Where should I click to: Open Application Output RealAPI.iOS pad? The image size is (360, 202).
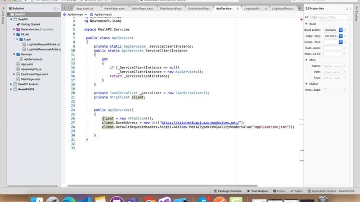tap(331, 191)
